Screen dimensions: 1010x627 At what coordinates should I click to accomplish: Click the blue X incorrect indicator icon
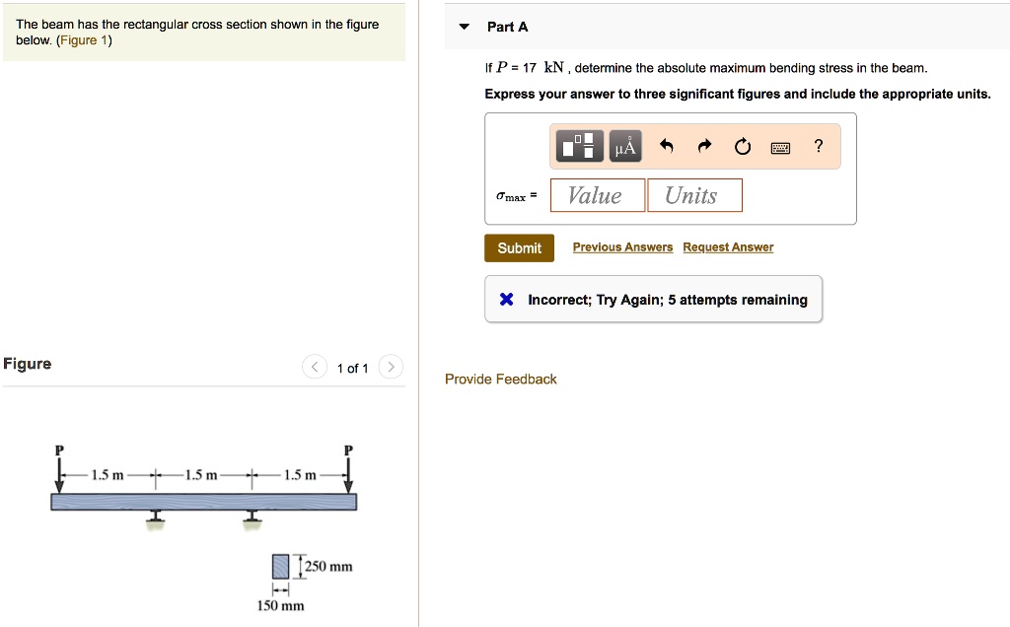tap(504, 299)
